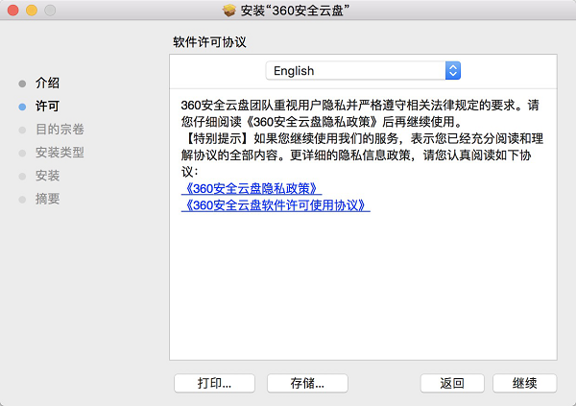576x406 pixels.
Task: Select the 摘要 step in the sidebar
Action: [47, 199]
